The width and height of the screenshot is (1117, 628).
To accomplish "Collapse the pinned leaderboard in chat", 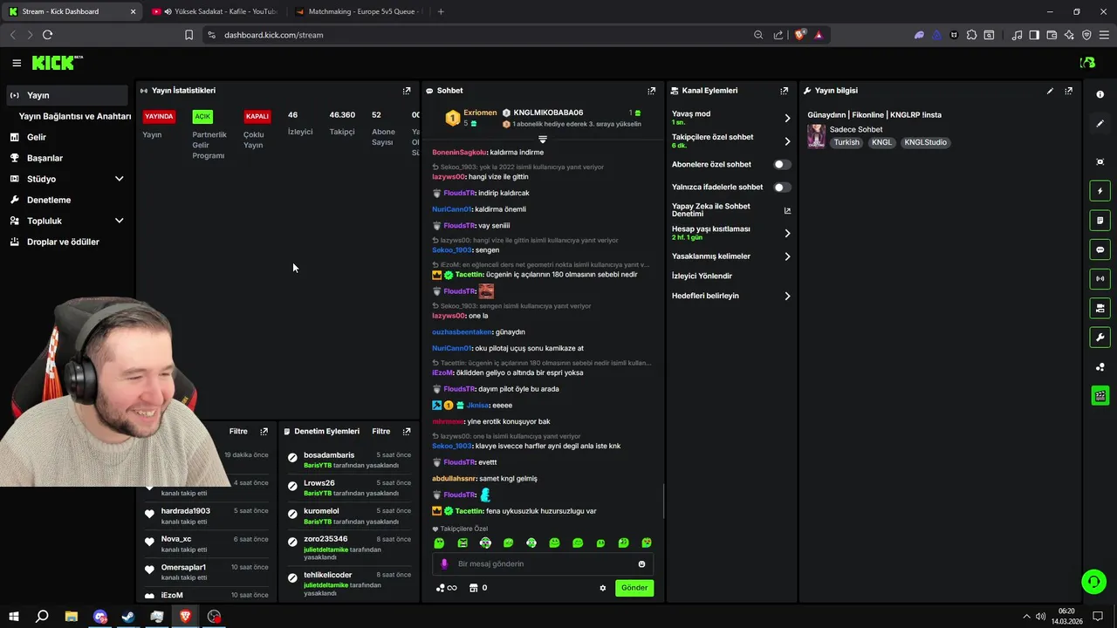I will [543, 140].
